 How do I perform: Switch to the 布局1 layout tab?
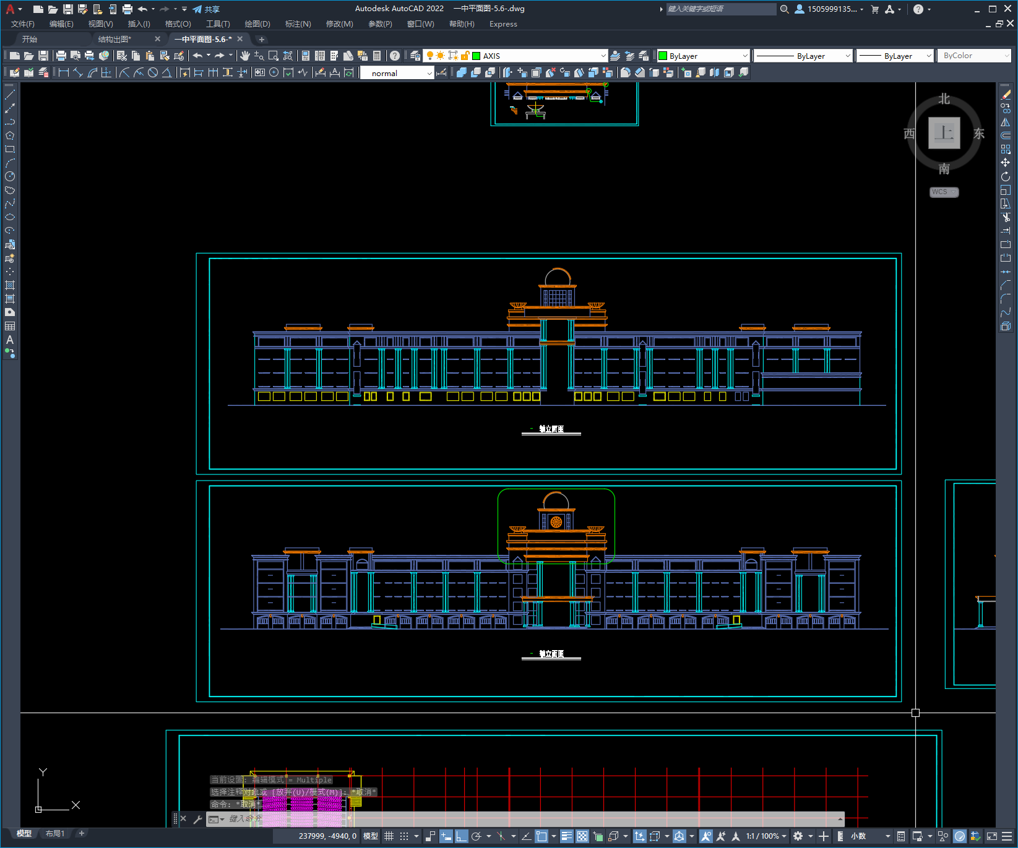coord(55,834)
